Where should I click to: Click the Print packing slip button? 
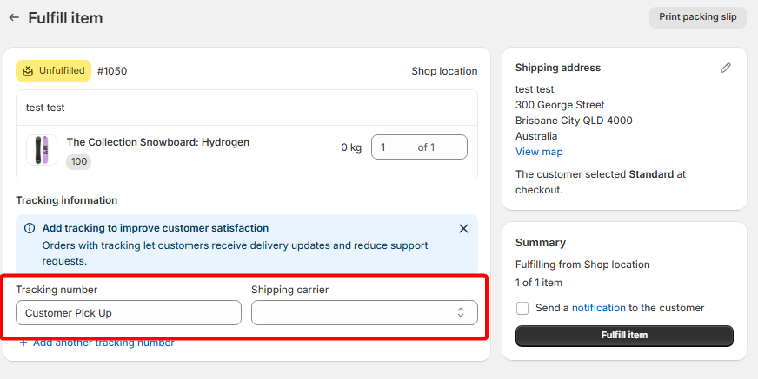click(x=697, y=17)
